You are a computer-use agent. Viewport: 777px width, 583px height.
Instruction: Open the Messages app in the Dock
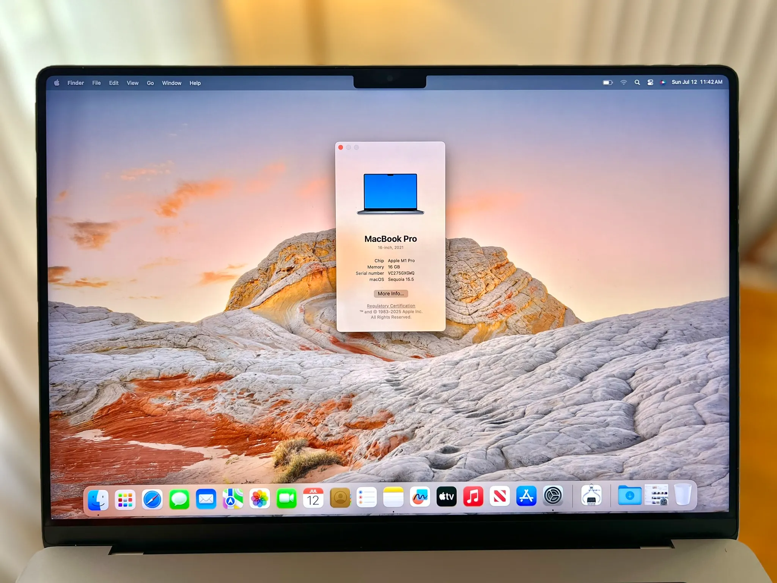(179, 499)
